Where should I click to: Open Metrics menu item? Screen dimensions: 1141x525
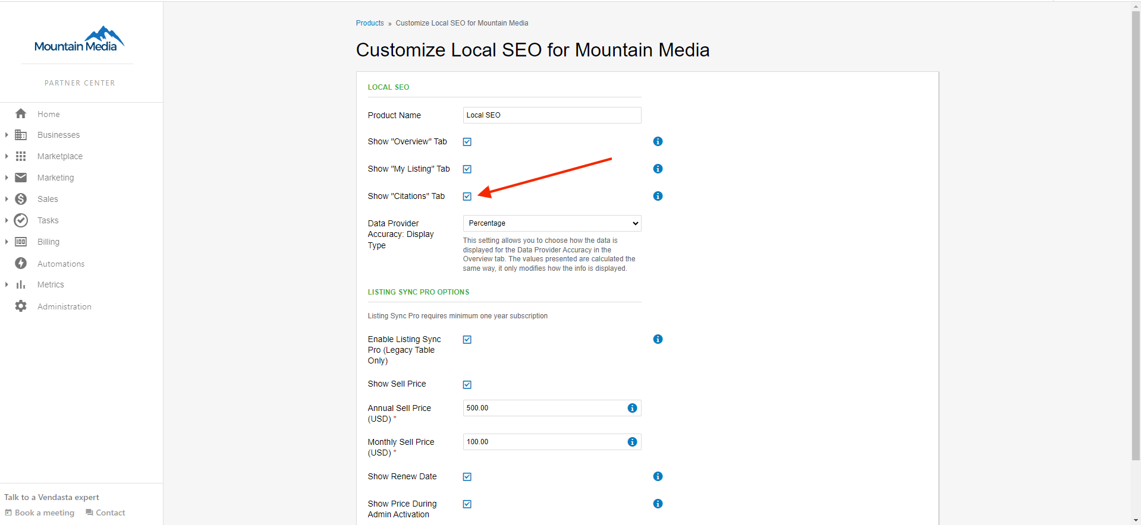51,284
